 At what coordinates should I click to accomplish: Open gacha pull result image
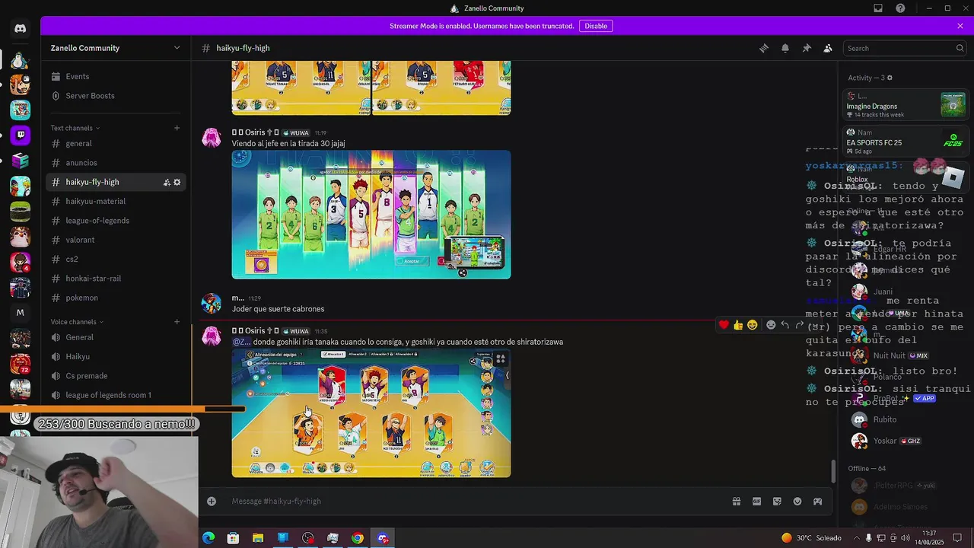371,215
